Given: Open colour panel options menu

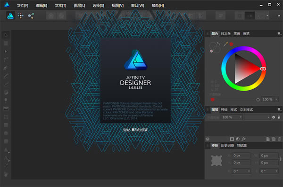Looking at the screenshot, I should pyautogui.click(x=279, y=34).
